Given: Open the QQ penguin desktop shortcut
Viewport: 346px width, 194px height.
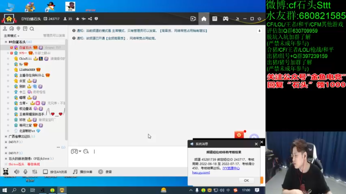Looking at the screenshot, I should (x=50, y=6).
